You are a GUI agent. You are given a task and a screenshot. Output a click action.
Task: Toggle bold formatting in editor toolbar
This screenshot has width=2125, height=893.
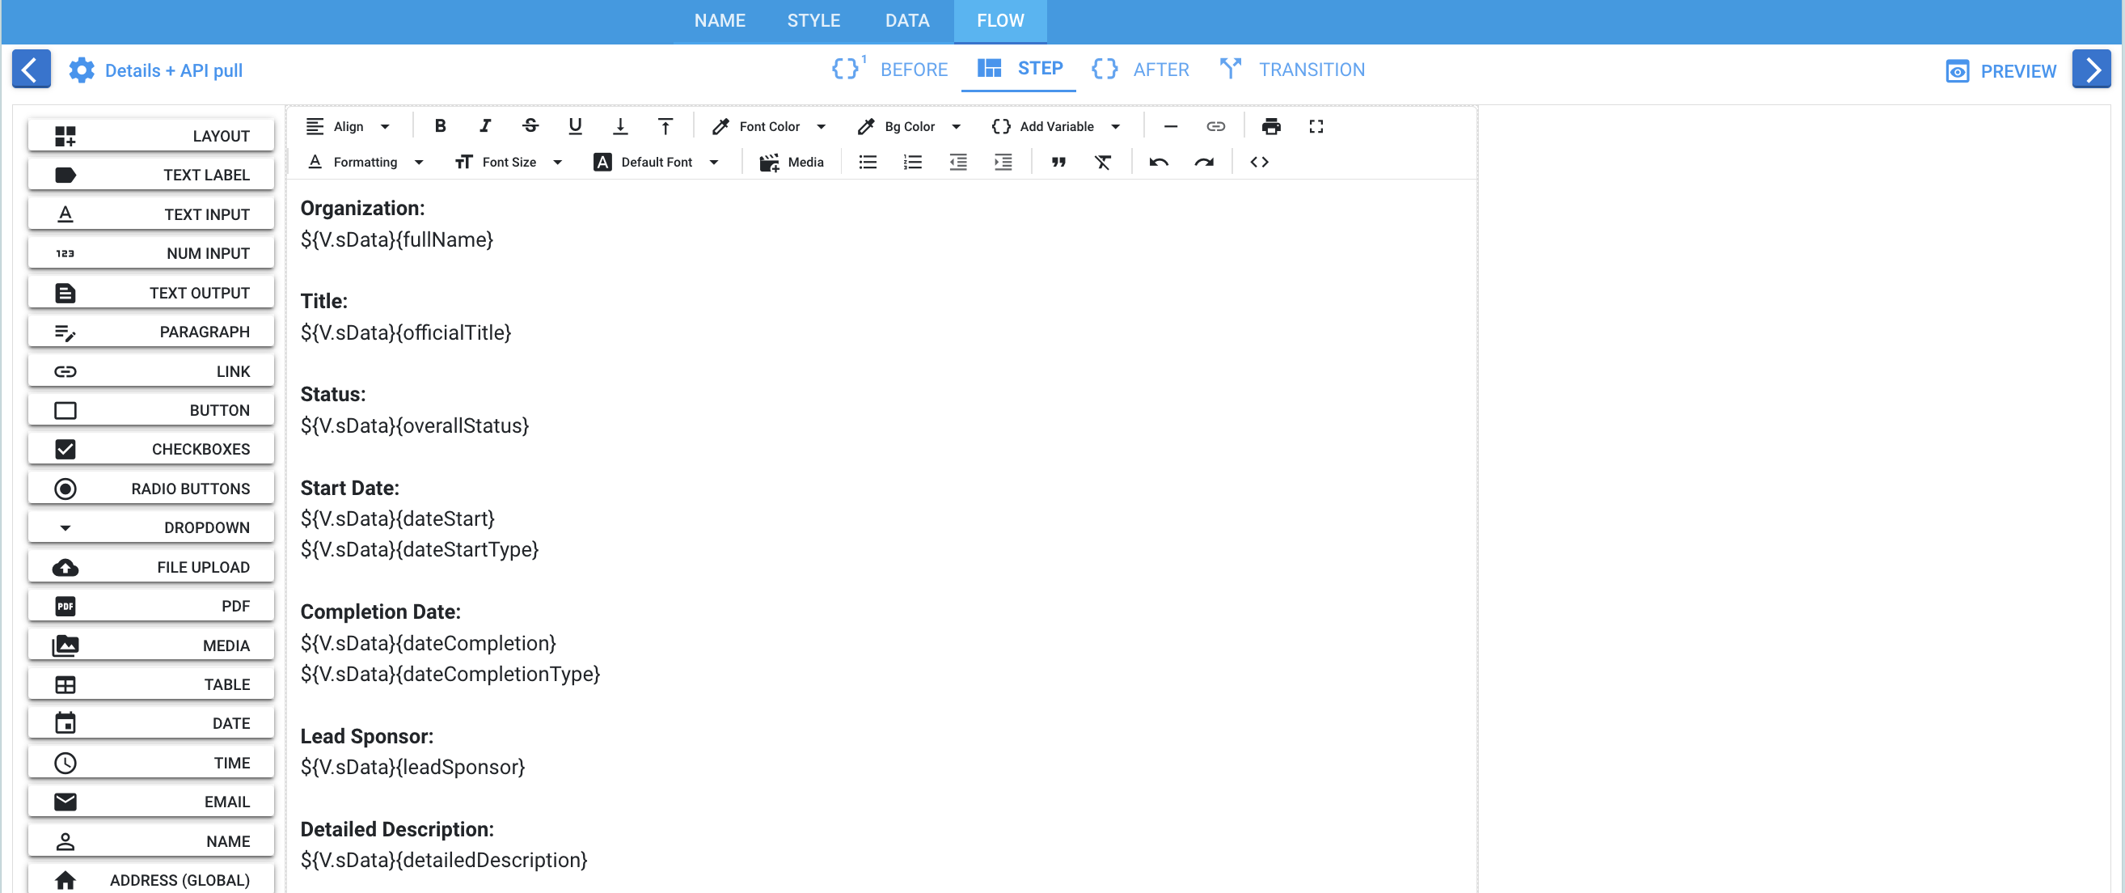click(440, 126)
